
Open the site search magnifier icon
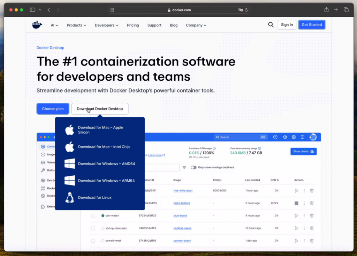click(271, 25)
